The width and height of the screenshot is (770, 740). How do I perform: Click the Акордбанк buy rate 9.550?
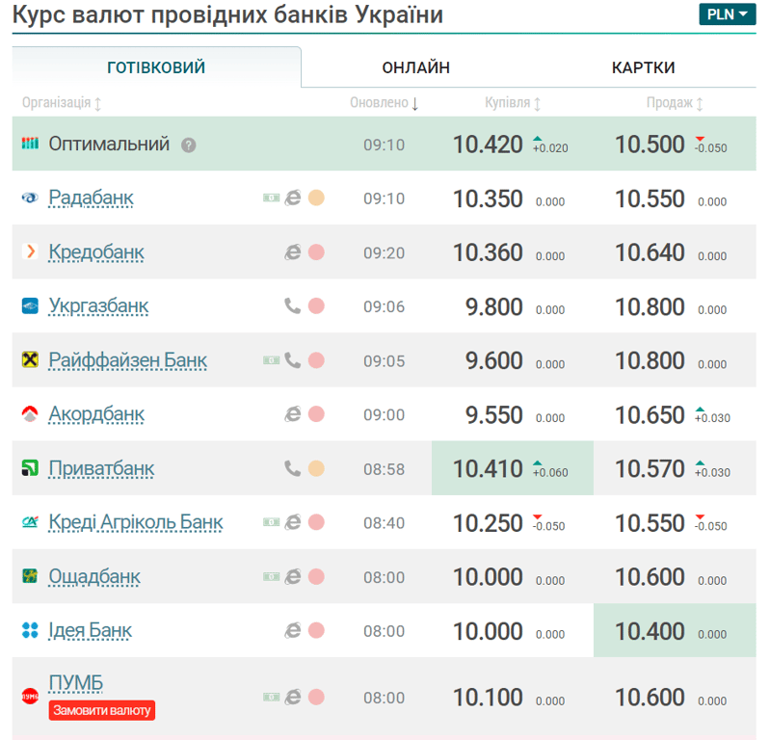tap(493, 415)
